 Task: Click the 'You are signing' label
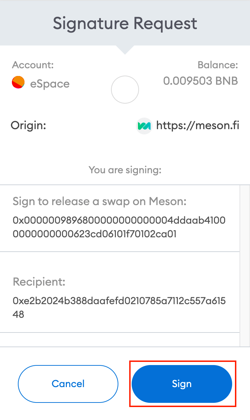click(x=125, y=170)
